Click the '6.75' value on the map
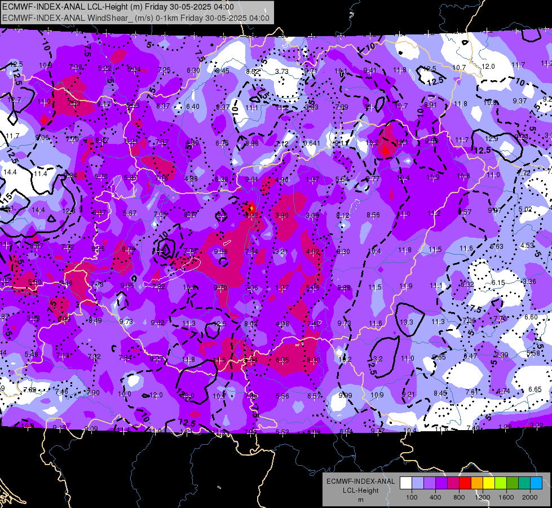The height and width of the screenshot is (508, 552). 222,143
